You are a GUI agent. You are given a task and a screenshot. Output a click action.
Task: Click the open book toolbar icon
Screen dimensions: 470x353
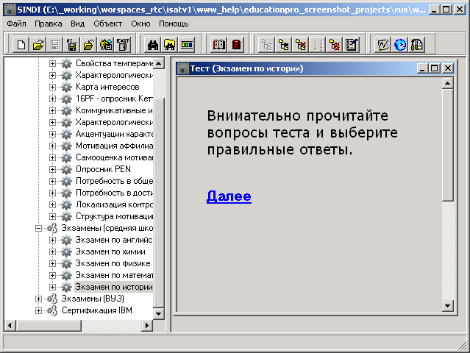219,45
